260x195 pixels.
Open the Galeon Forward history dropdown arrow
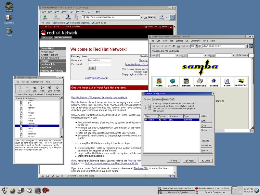[x=170, y=46]
